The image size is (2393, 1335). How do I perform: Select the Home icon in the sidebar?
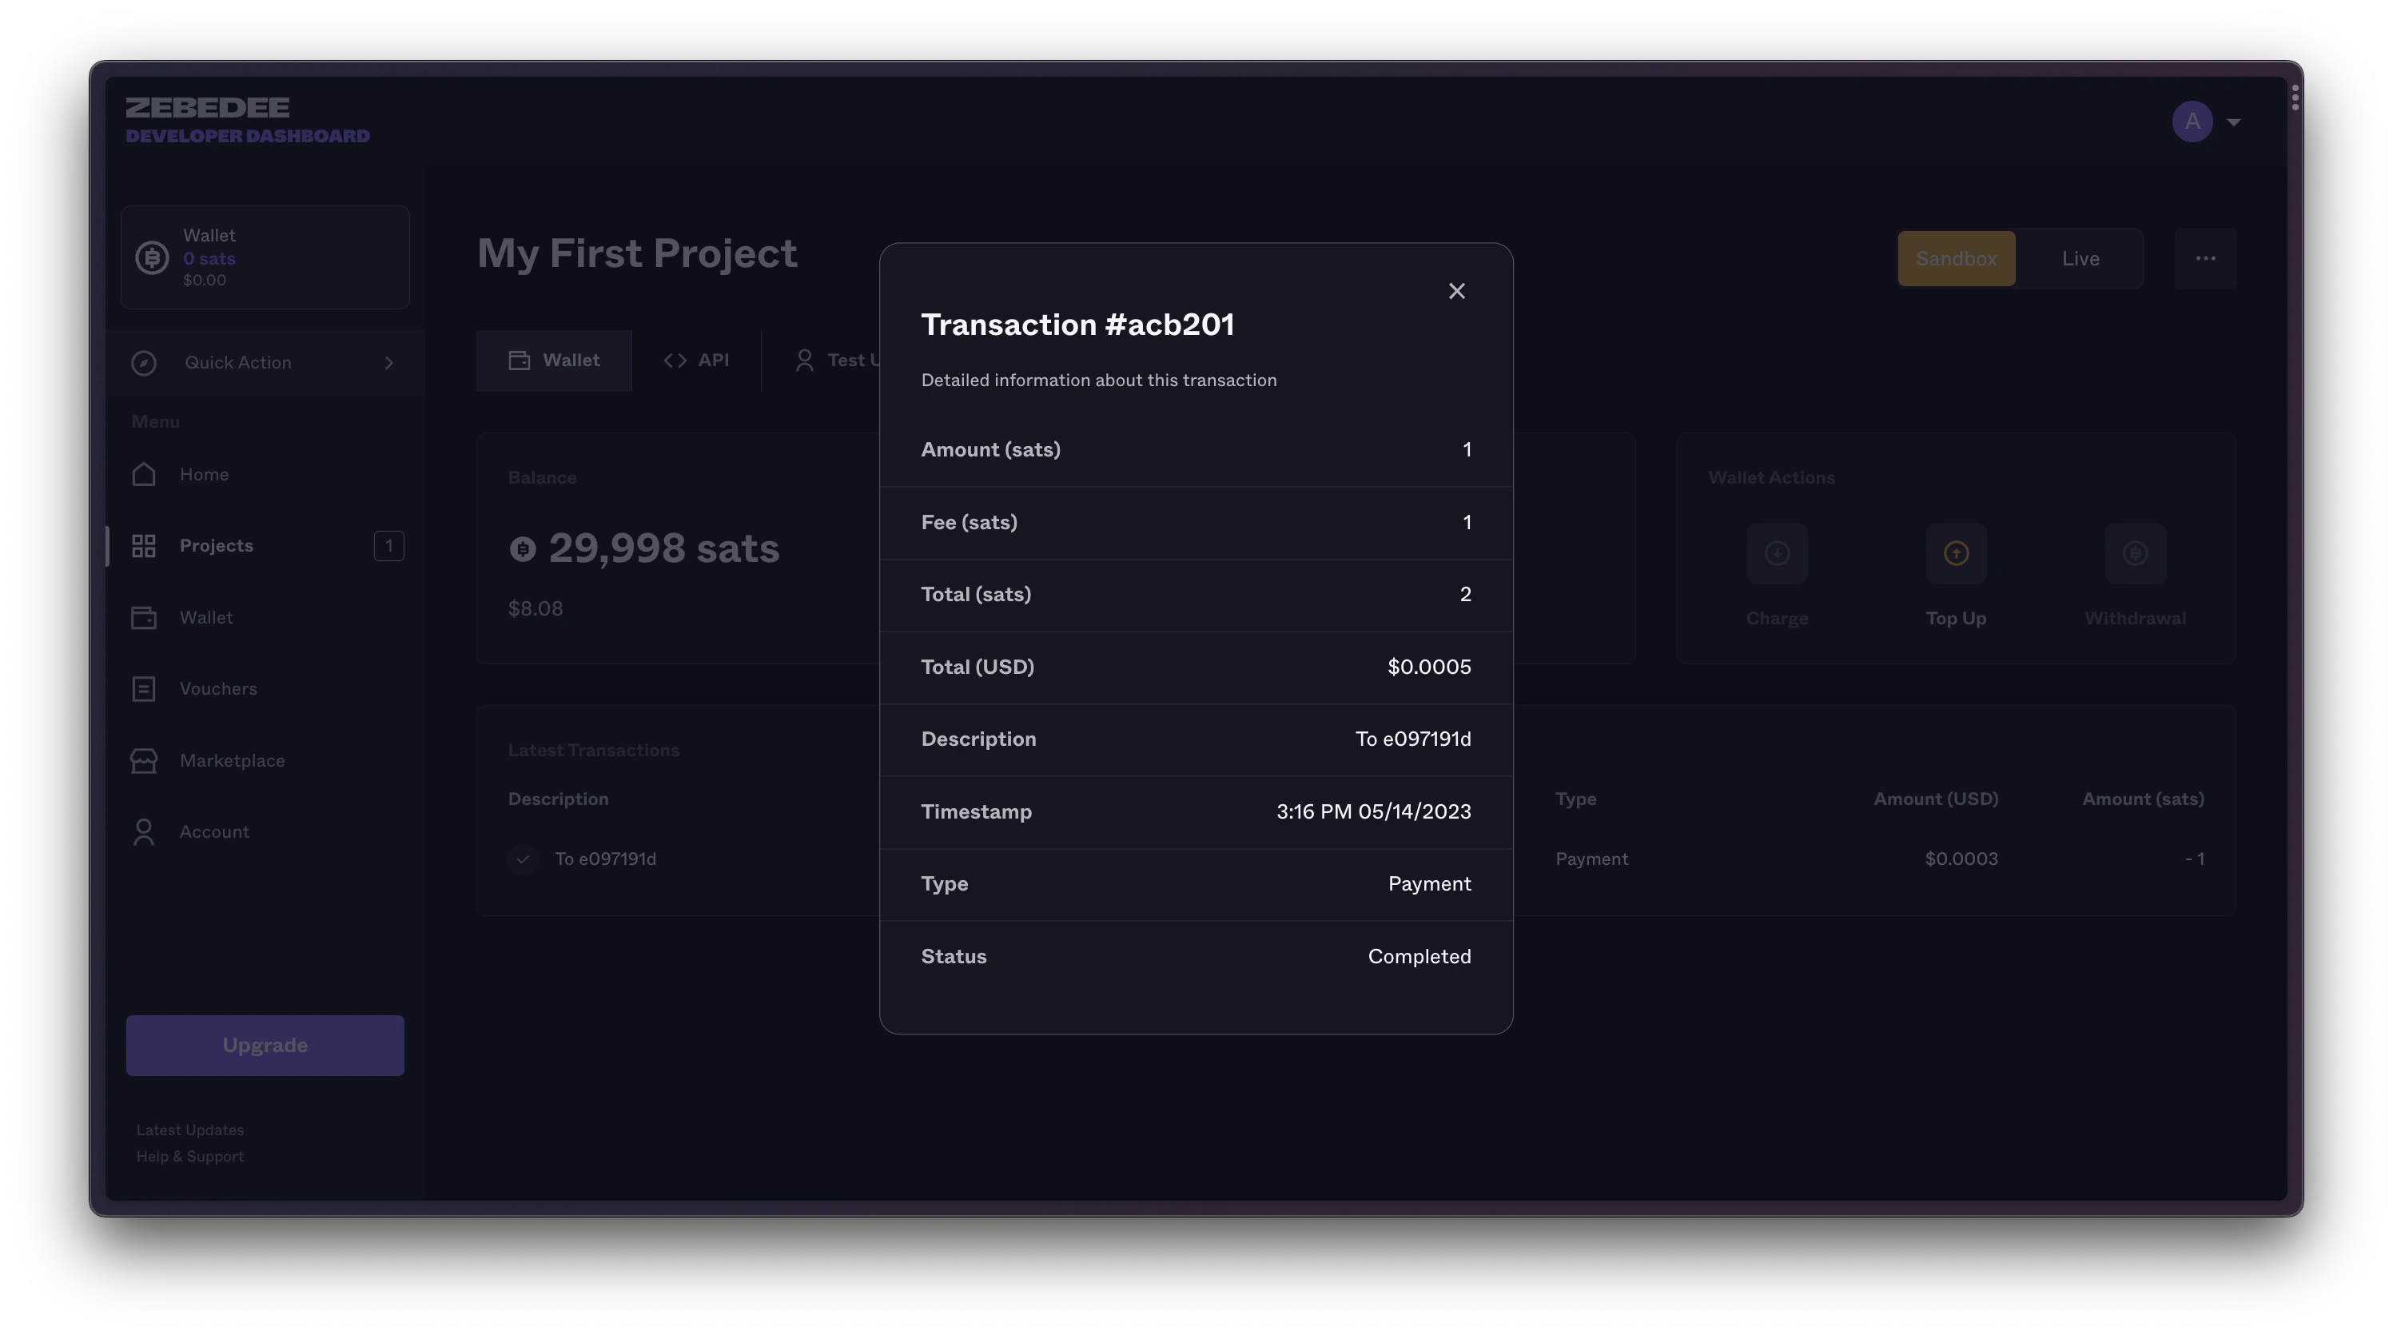144,474
